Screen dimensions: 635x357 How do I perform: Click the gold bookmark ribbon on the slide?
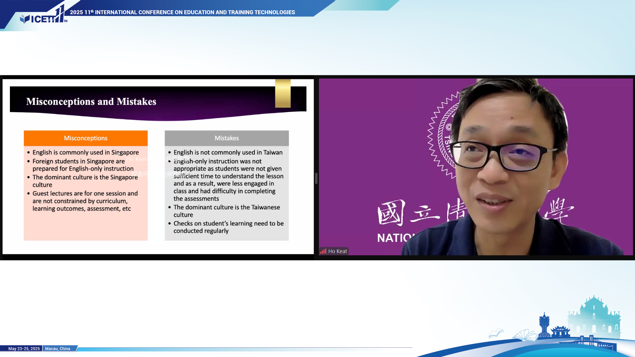(283, 93)
